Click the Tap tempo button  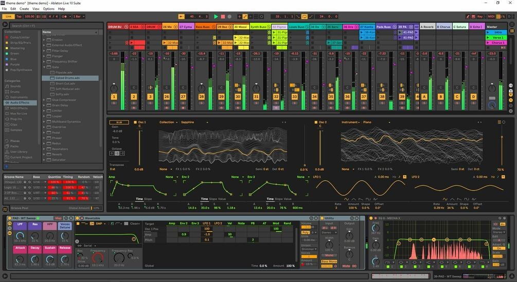pos(19,16)
